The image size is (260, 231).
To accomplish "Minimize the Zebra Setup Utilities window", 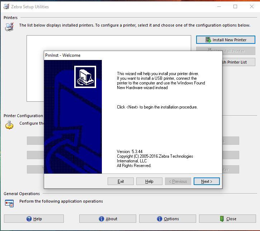I will [219, 6].
